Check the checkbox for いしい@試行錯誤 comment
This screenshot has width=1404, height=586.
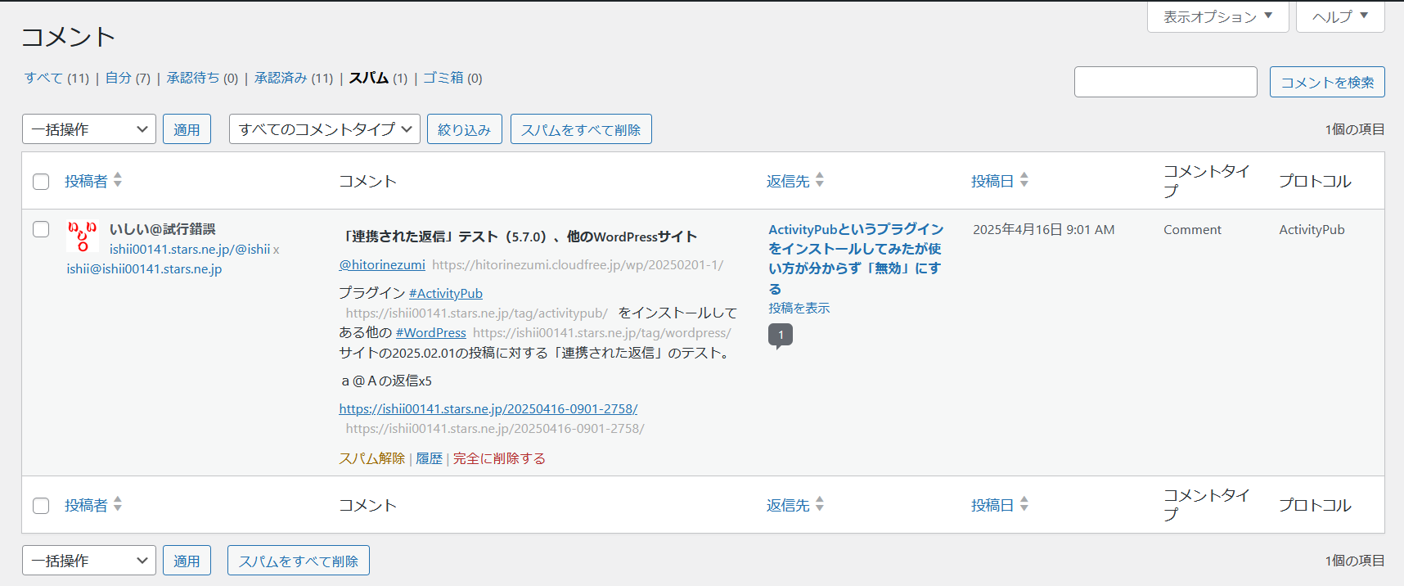(x=41, y=229)
